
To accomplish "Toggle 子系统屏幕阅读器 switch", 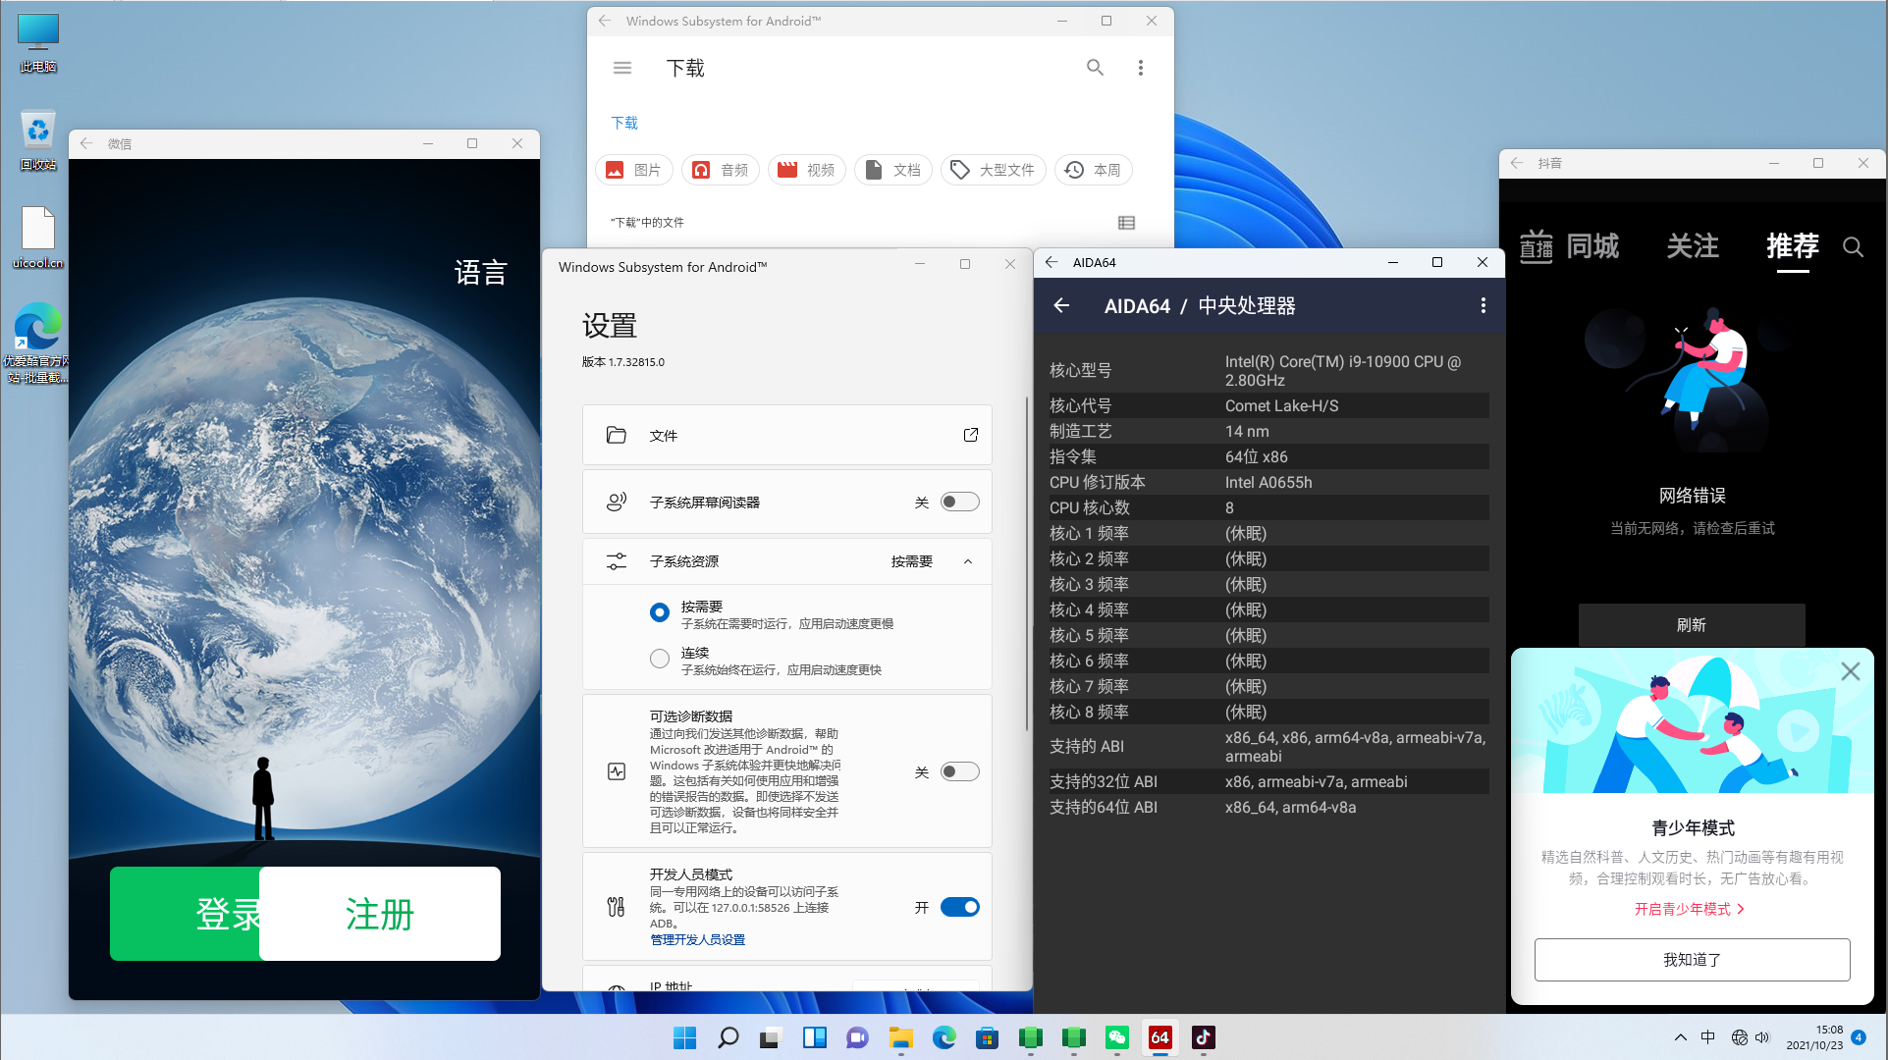I will coord(959,503).
